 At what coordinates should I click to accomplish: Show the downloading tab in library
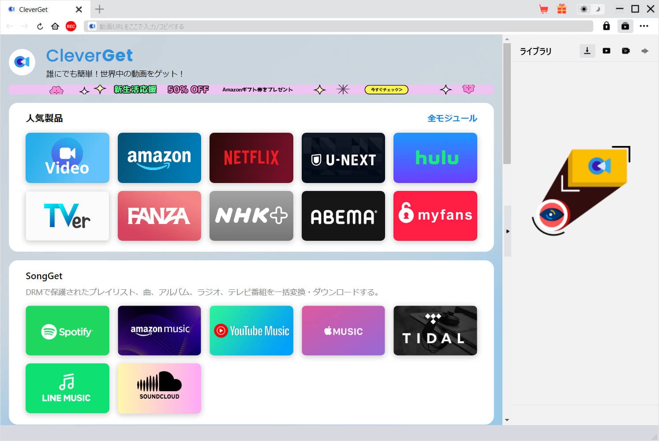(x=587, y=51)
